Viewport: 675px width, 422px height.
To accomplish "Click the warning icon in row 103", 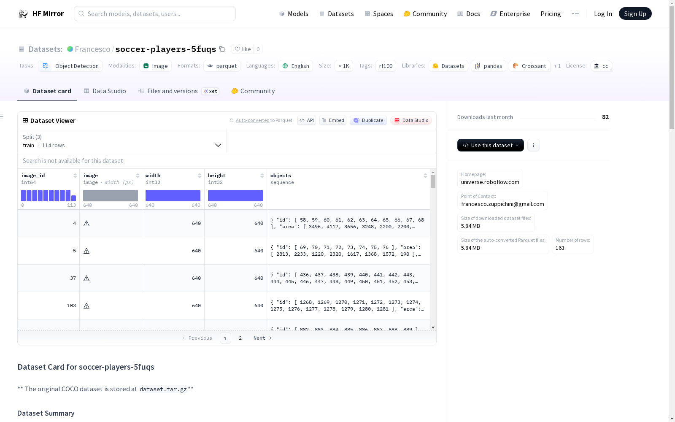I will [86, 306].
